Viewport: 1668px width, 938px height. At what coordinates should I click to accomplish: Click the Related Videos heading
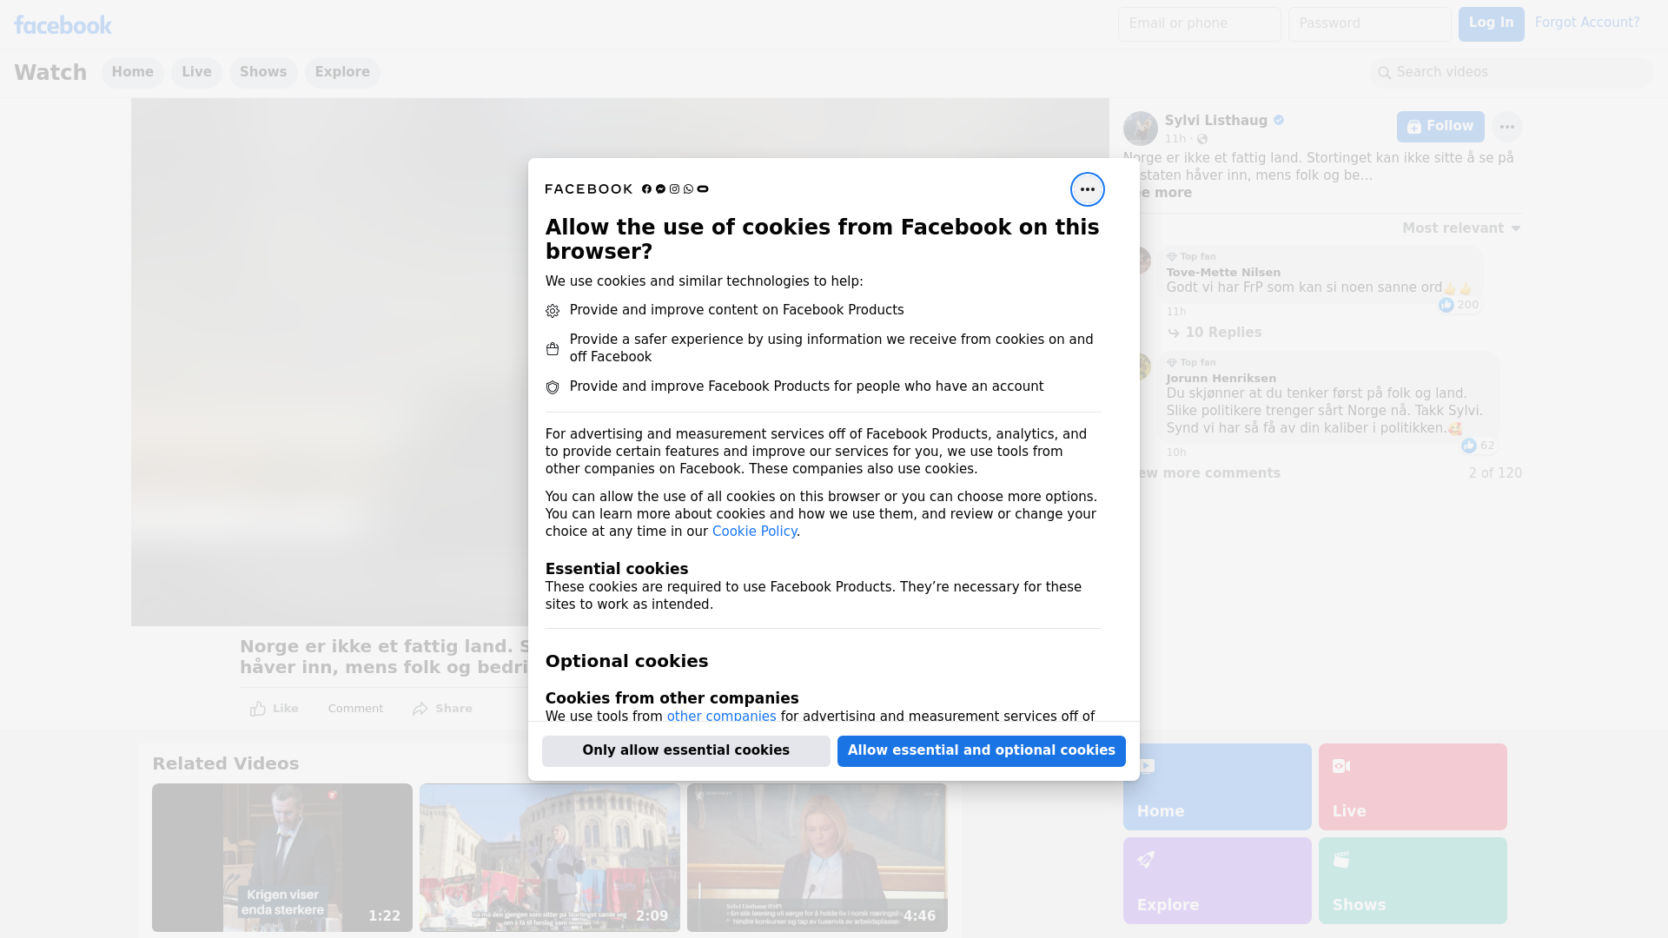click(226, 763)
